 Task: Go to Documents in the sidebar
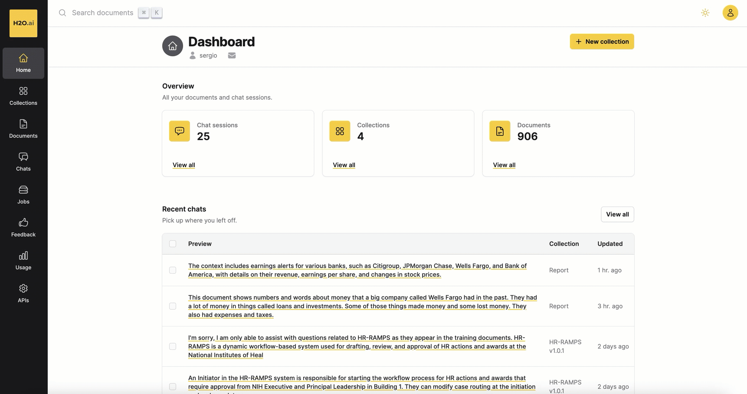23,129
